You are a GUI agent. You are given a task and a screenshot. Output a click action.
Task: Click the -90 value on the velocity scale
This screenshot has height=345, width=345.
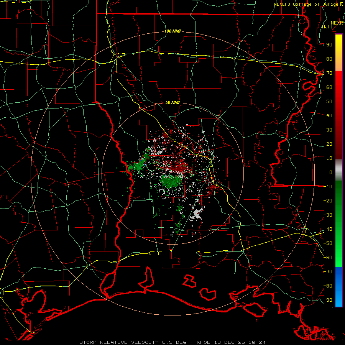(328, 300)
